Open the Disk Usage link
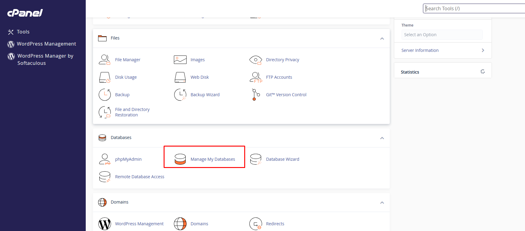This screenshot has width=525, height=231. (126, 77)
